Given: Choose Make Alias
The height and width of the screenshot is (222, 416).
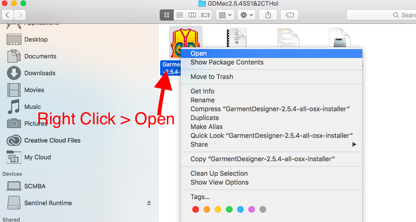Looking at the screenshot, I should (271, 127).
